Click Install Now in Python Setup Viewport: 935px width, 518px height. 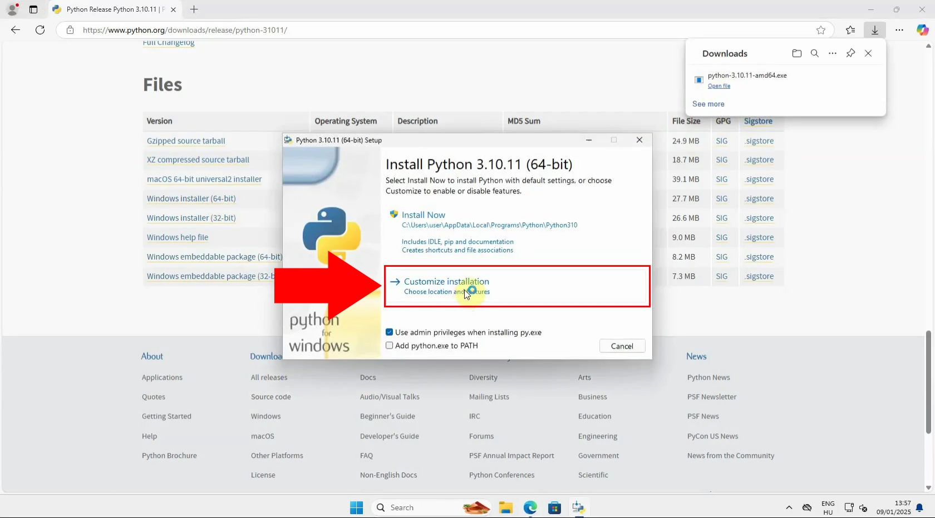tap(424, 215)
